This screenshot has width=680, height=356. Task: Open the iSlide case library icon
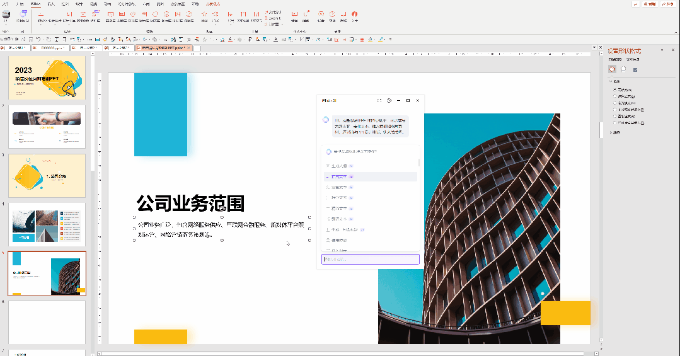coord(110,16)
